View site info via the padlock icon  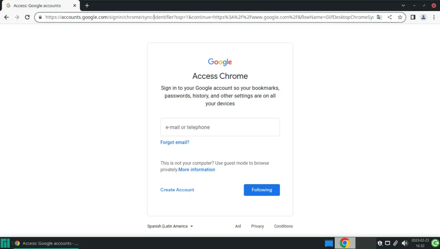click(x=40, y=17)
